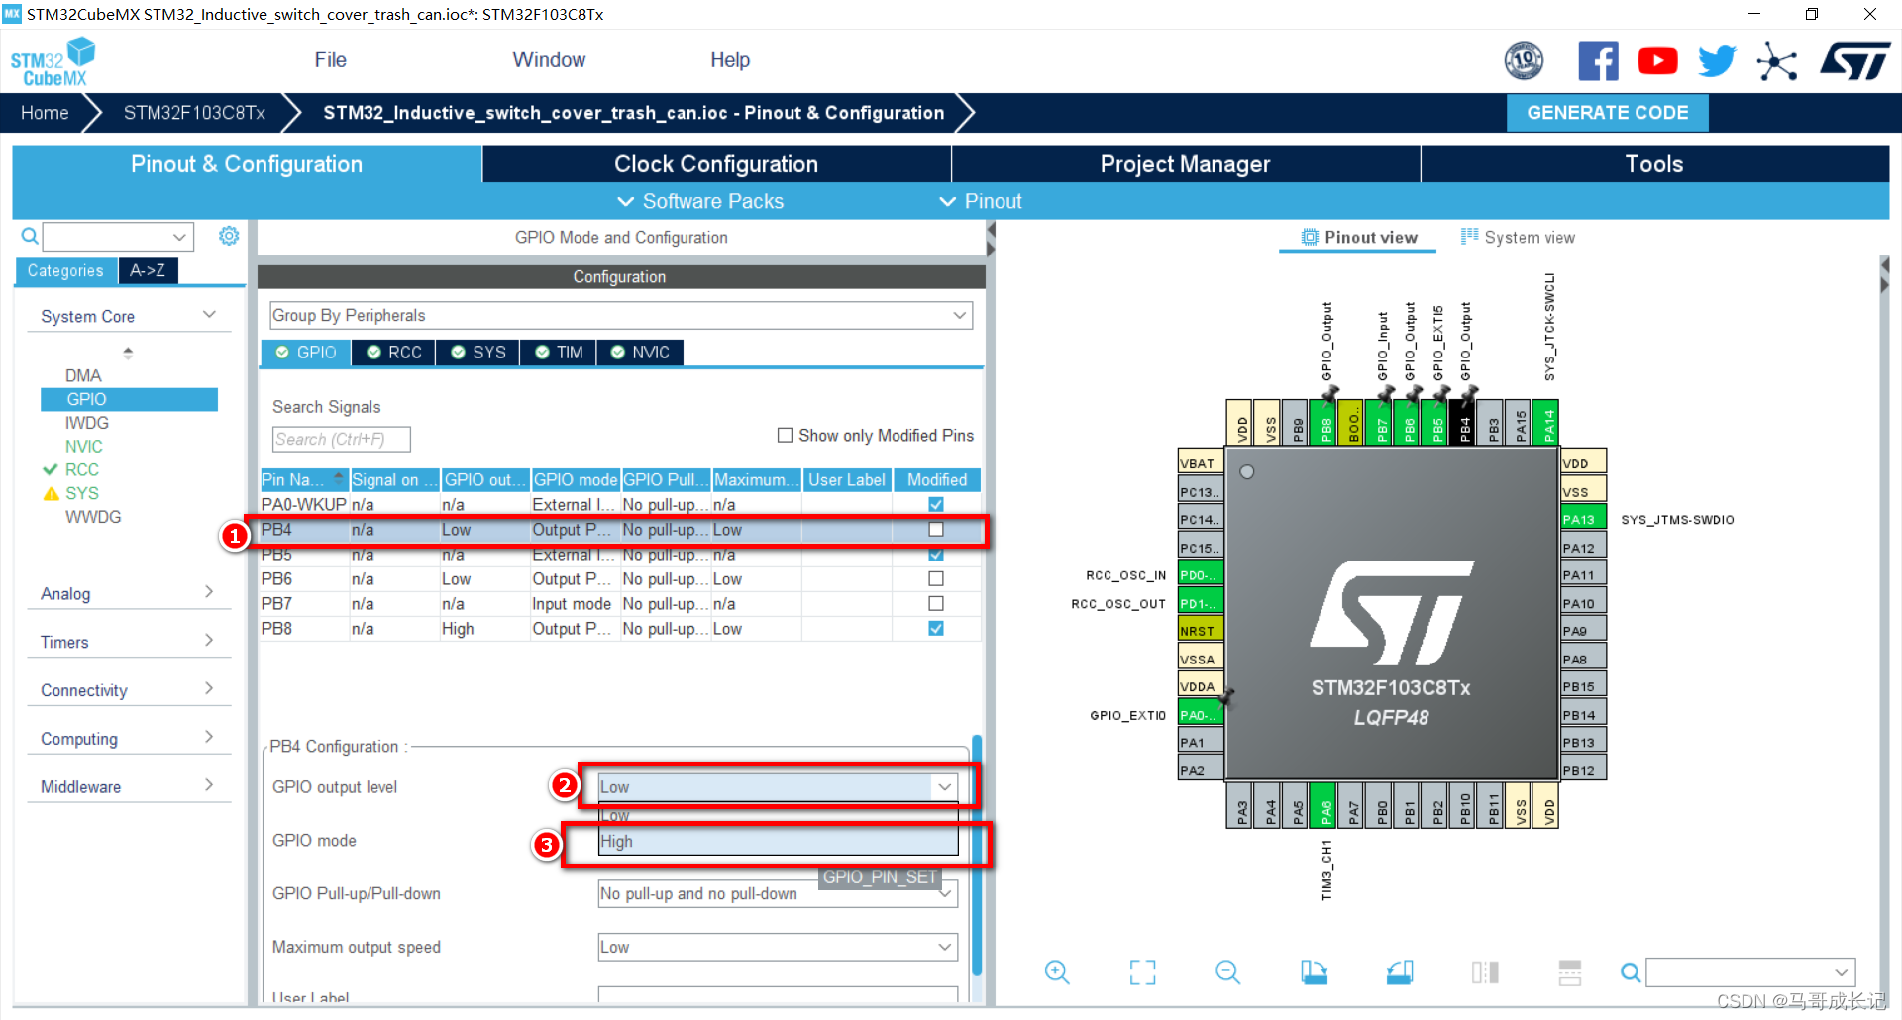Click the 10 years anniversary badge

click(x=1524, y=61)
